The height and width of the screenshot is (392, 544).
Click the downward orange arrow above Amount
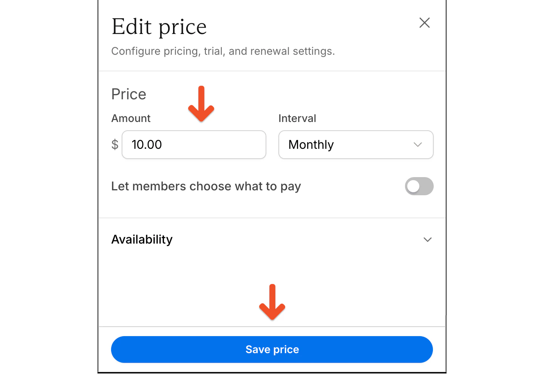coord(201,104)
